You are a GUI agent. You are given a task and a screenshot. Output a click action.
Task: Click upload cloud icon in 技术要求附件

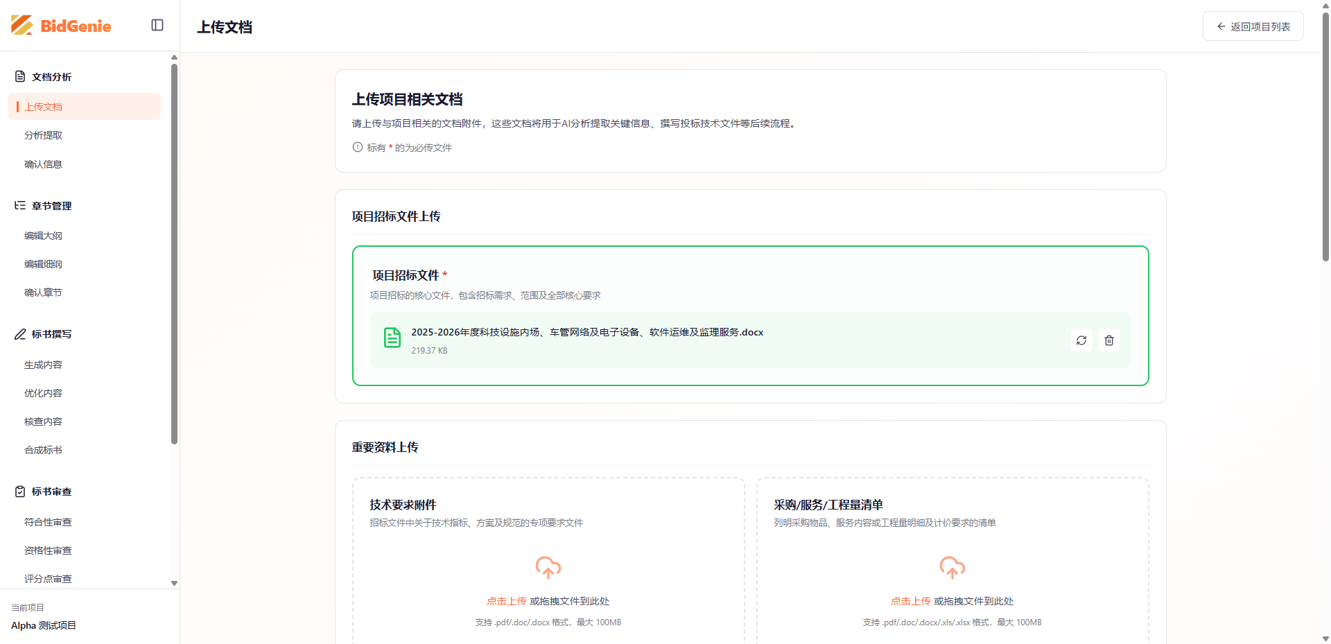point(548,567)
